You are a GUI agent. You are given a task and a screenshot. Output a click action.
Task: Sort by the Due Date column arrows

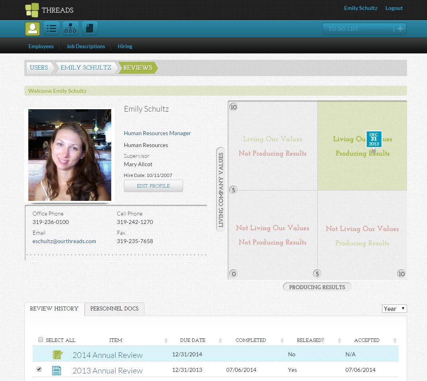coord(220,340)
